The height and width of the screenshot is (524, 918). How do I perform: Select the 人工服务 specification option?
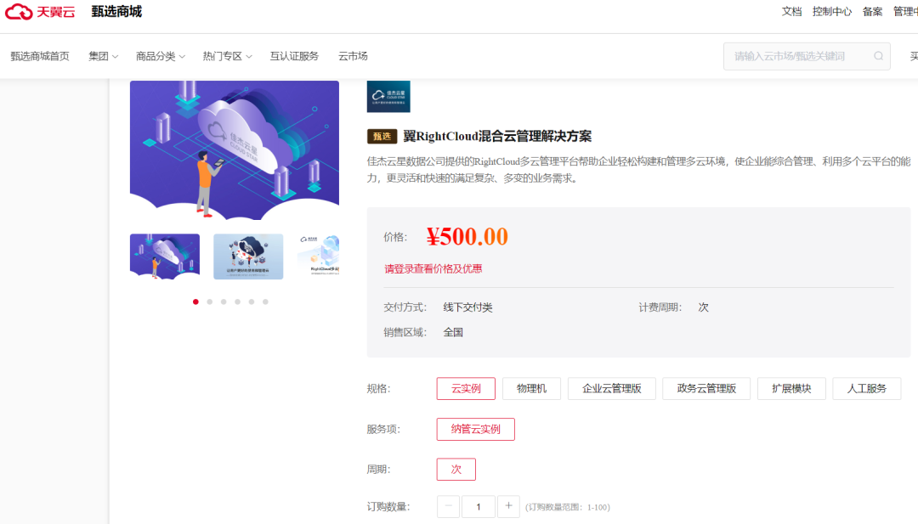click(866, 388)
